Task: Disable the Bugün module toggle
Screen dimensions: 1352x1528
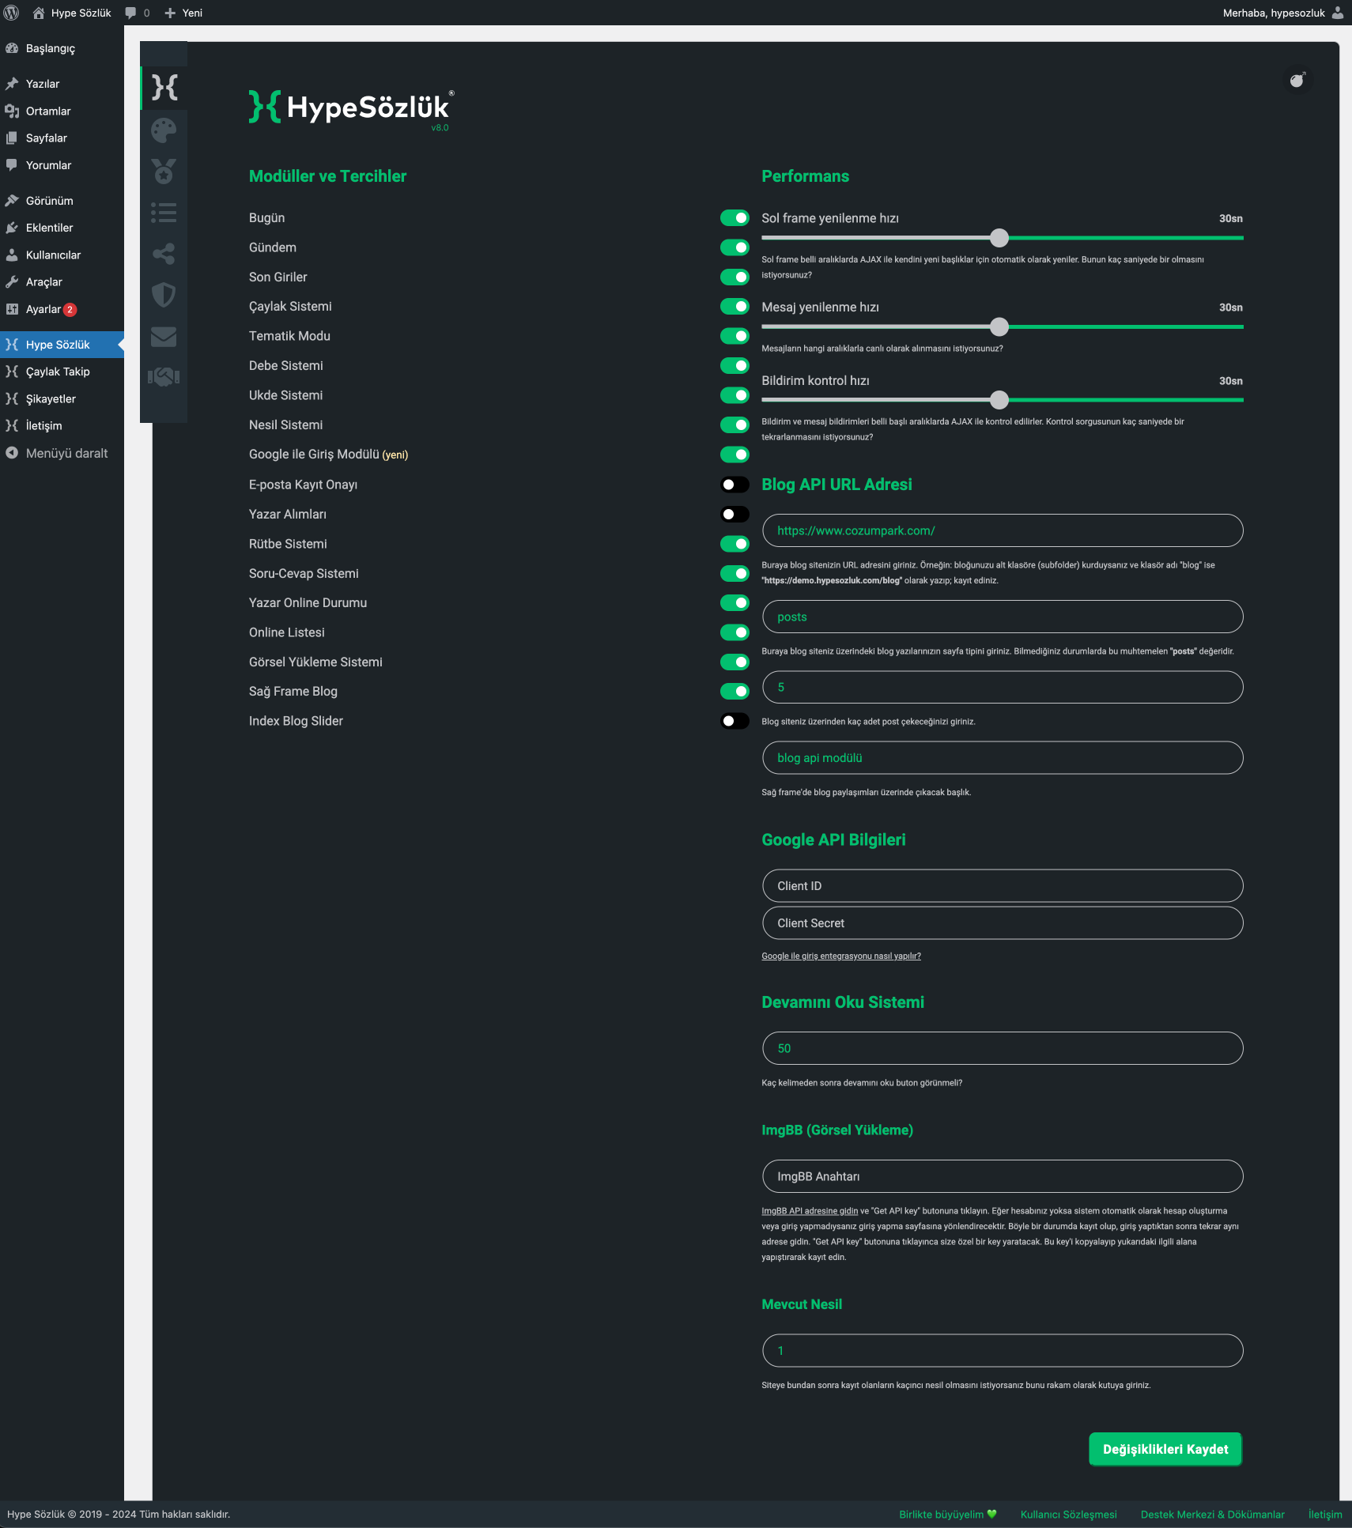Action: pyautogui.click(x=735, y=218)
